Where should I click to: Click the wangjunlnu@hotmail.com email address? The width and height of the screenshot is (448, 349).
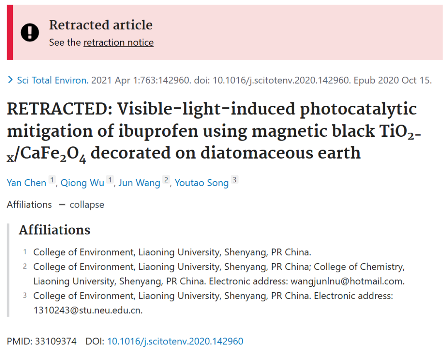click(348, 281)
